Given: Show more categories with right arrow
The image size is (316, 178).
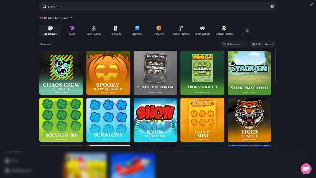Looking at the screenshot, I should point(247,31).
